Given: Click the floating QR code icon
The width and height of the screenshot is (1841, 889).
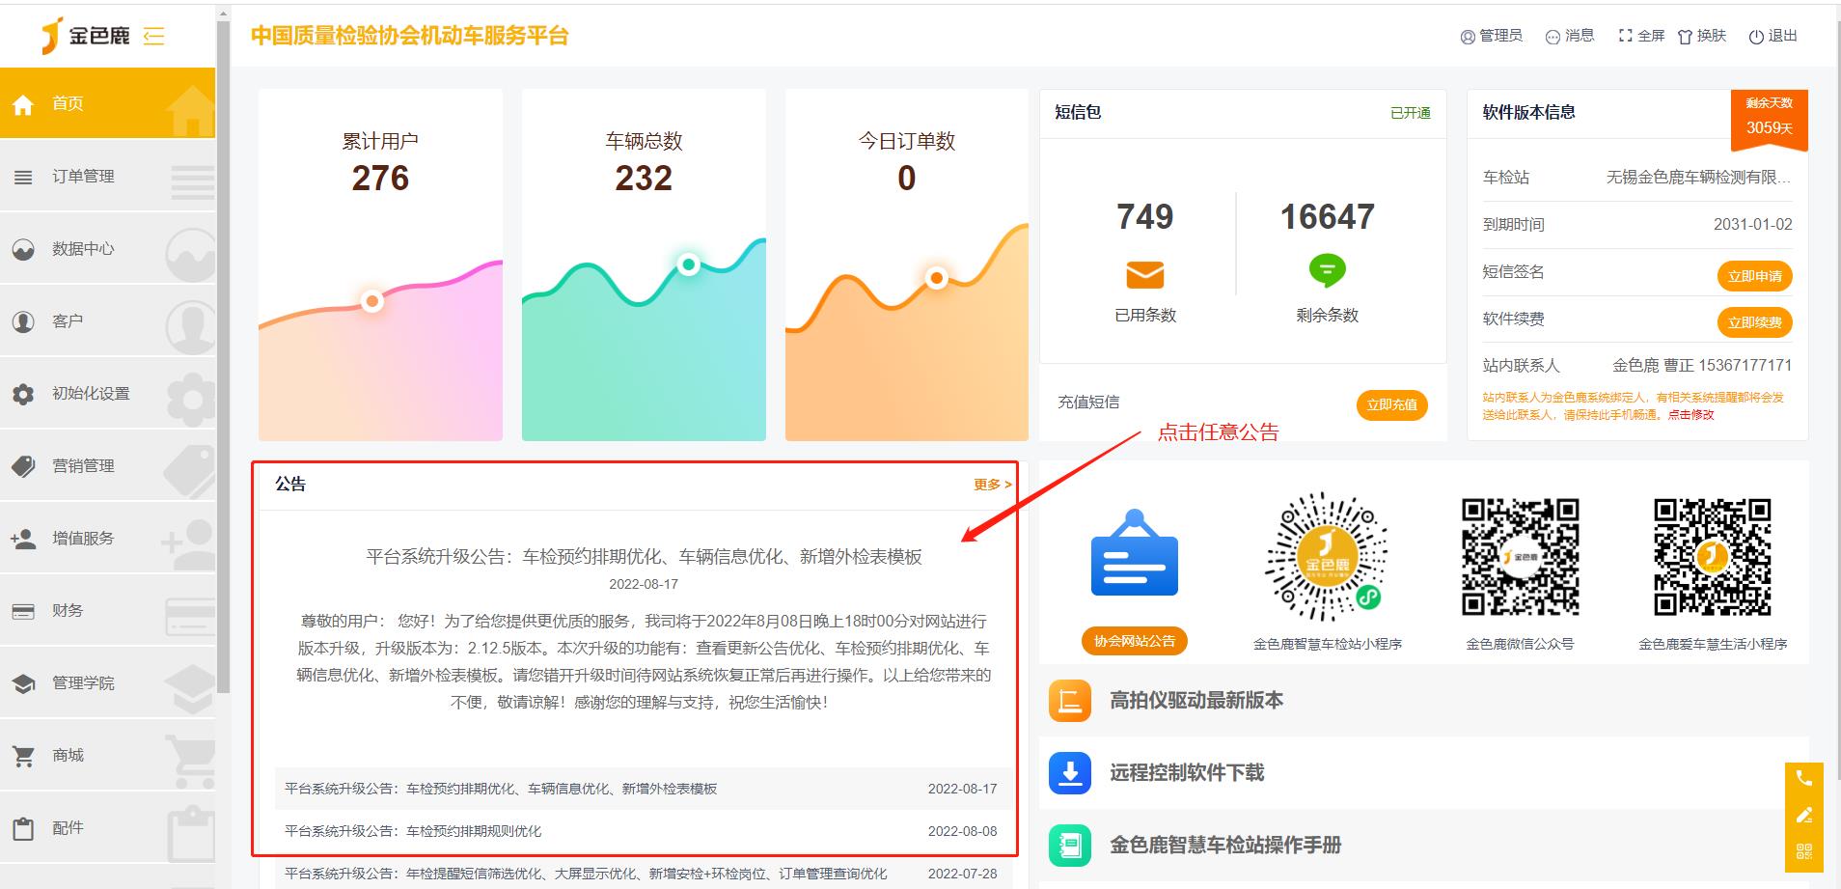Looking at the screenshot, I should 1803,851.
